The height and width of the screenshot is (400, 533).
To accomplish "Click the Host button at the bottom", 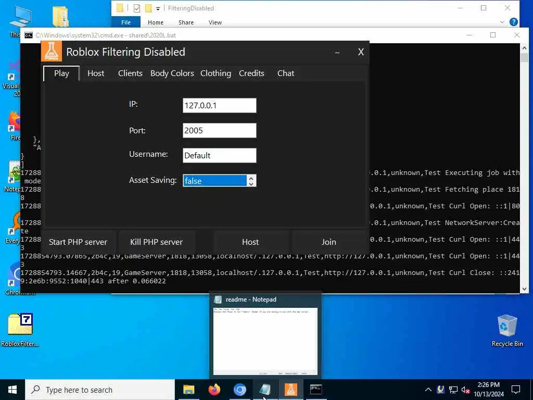I will pos(250,242).
